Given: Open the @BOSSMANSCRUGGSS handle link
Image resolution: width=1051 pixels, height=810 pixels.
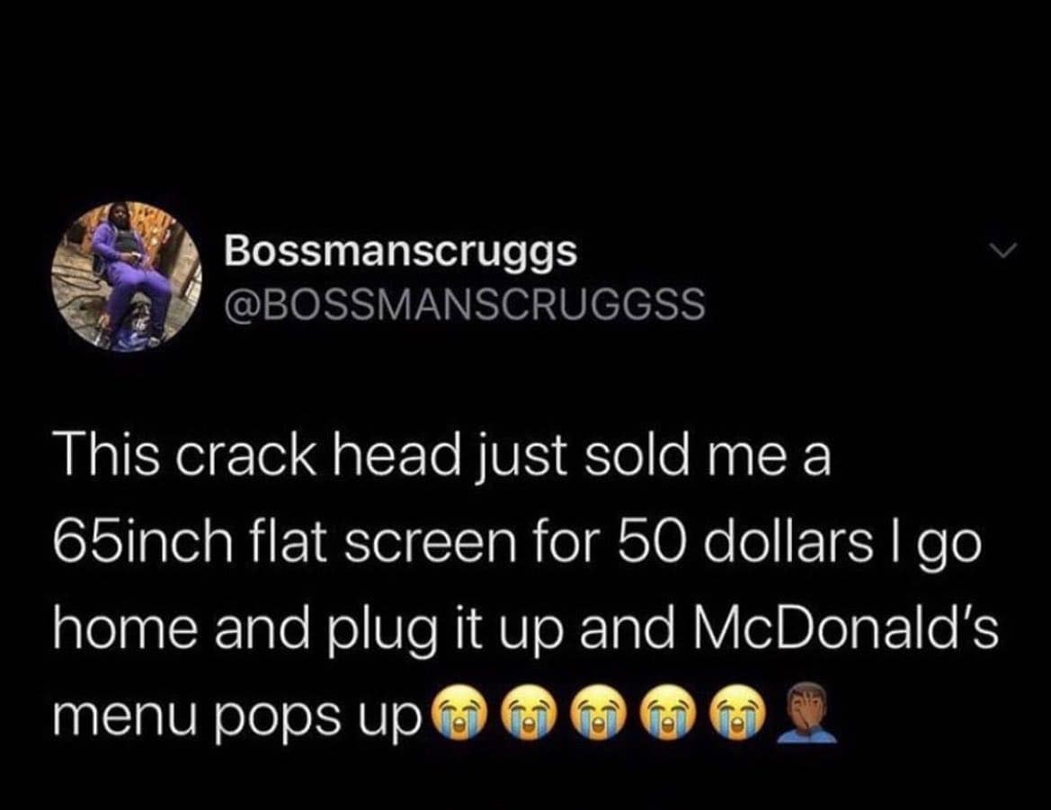Looking at the screenshot, I should [465, 304].
